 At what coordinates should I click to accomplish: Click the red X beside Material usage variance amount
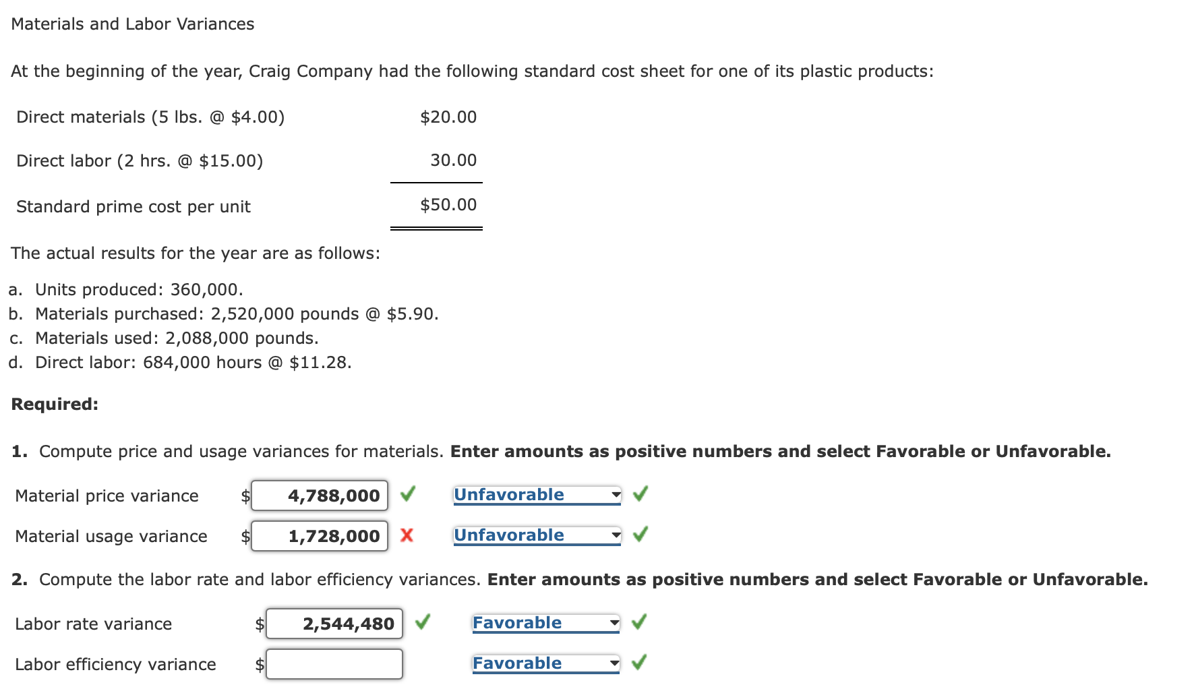click(407, 536)
